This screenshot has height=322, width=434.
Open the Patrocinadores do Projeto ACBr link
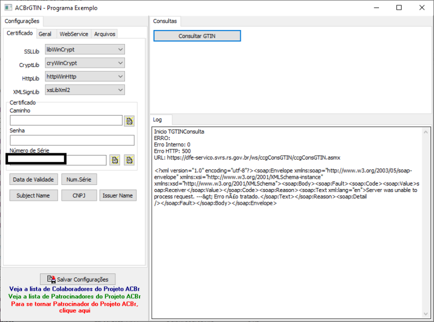tap(74, 297)
